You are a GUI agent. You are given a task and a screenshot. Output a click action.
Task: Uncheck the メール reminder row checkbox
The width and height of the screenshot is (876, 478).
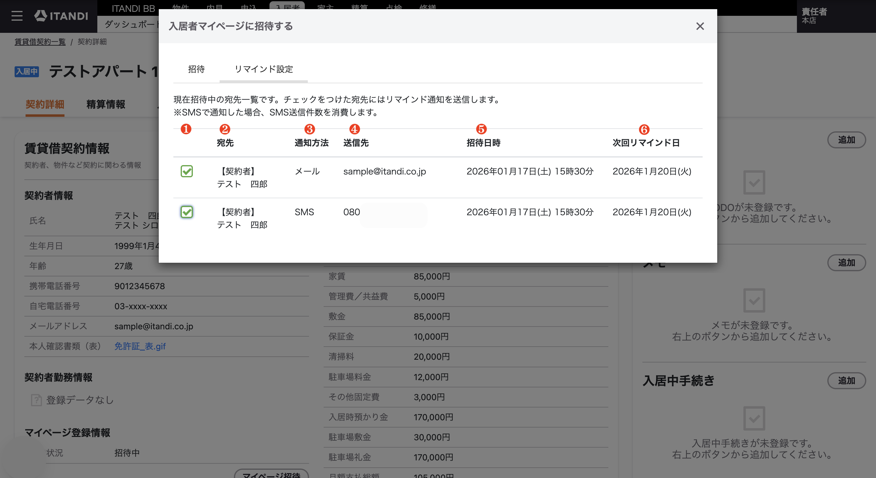[x=187, y=171]
